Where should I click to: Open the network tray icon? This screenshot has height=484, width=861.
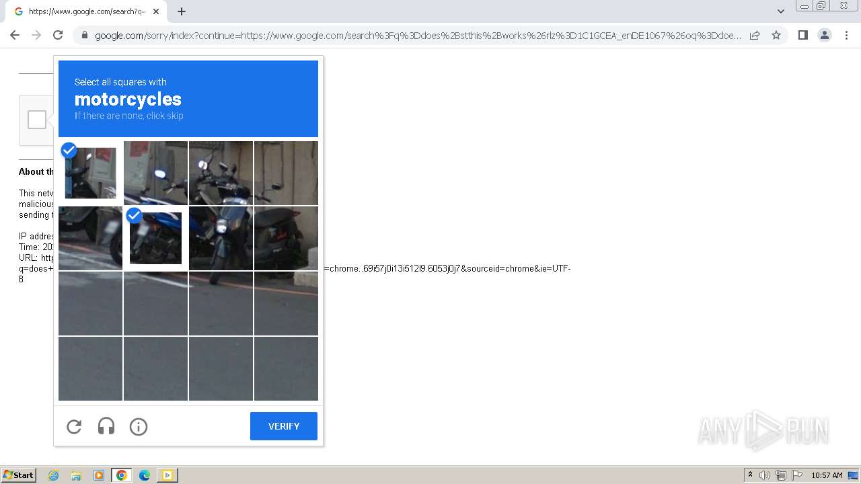point(780,475)
